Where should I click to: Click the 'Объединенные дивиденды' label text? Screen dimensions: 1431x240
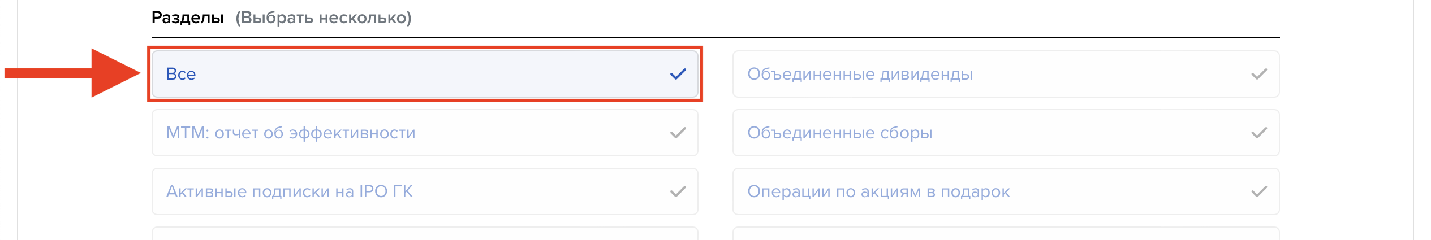point(860,74)
